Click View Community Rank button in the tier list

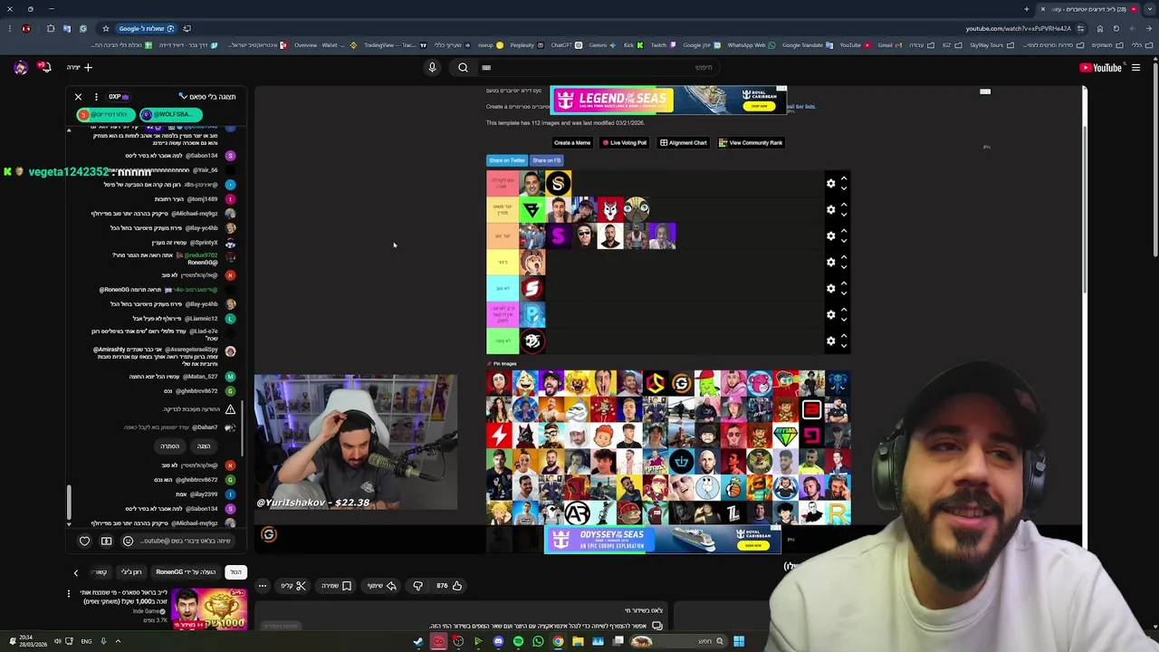[751, 143]
